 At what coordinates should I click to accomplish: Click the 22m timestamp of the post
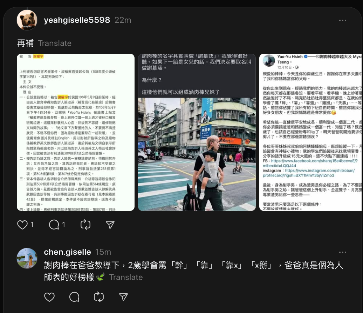tap(123, 20)
